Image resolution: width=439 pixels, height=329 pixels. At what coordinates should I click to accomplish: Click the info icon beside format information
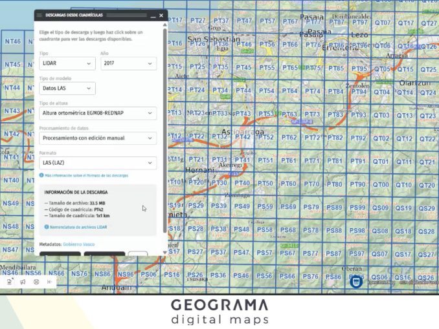coord(41,175)
